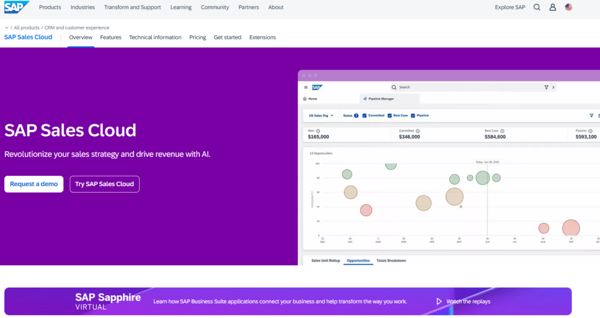Viewport: 600px width, 318px height.
Task: Follow CRM and customer experience breadcrumb
Action: 77,28
